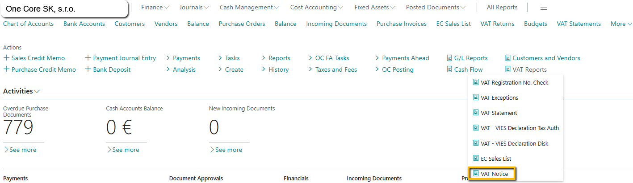Click the VAT Exceptions report icon
This screenshot has width=633, height=183.
[476, 98]
